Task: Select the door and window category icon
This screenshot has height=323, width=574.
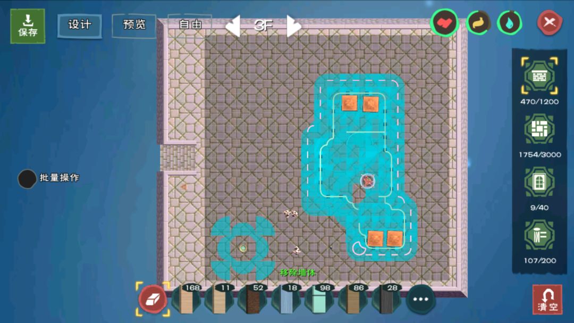Action: [539, 182]
